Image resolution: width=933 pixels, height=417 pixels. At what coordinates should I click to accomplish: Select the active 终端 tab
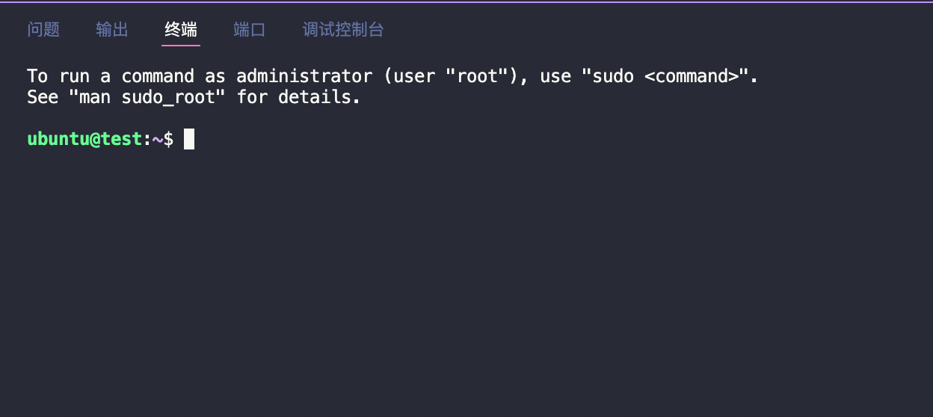[x=181, y=30]
